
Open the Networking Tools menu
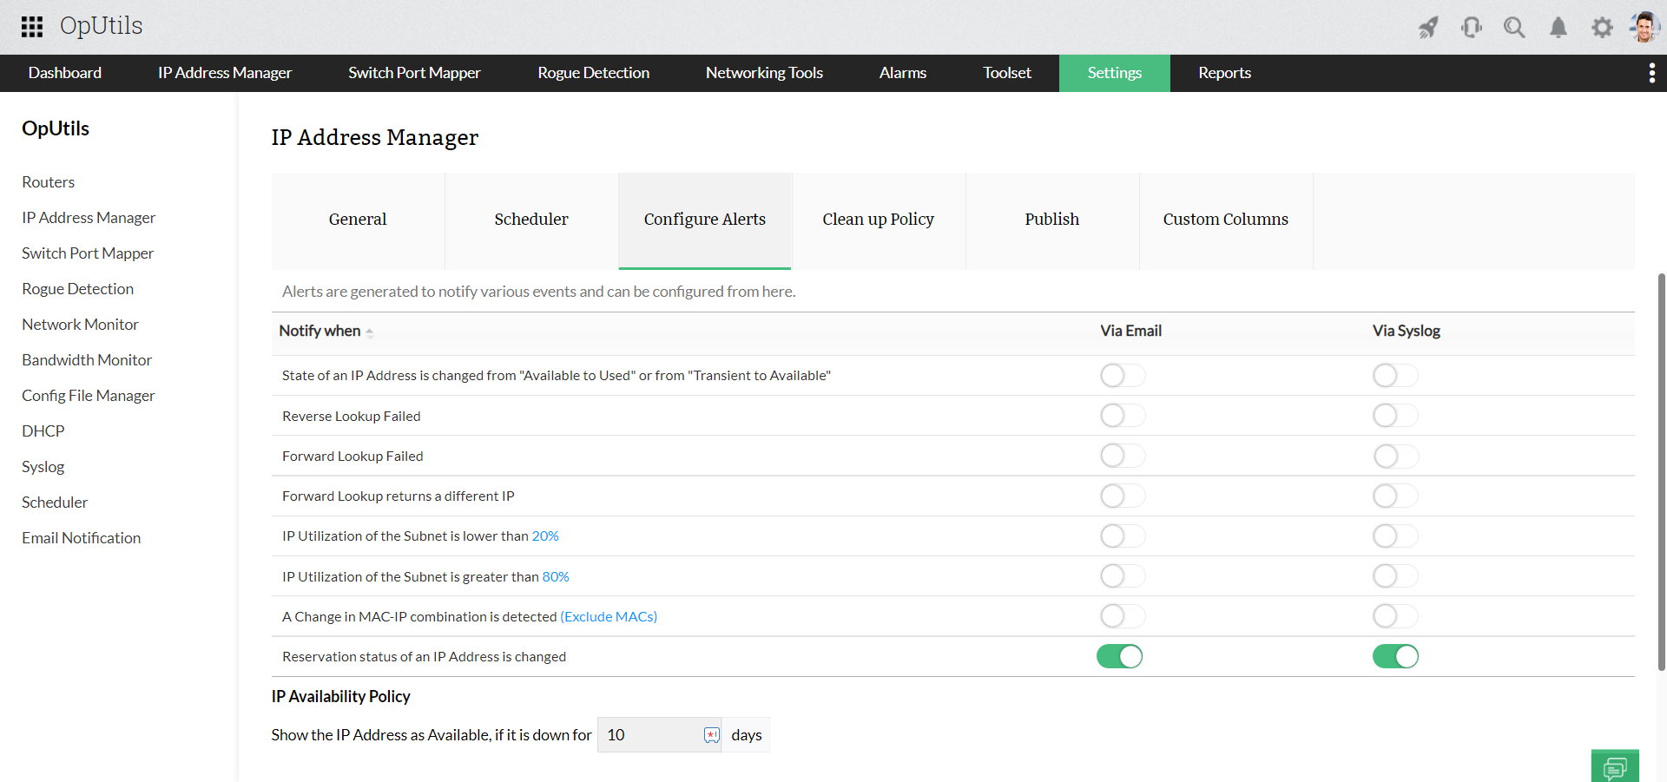point(764,73)
